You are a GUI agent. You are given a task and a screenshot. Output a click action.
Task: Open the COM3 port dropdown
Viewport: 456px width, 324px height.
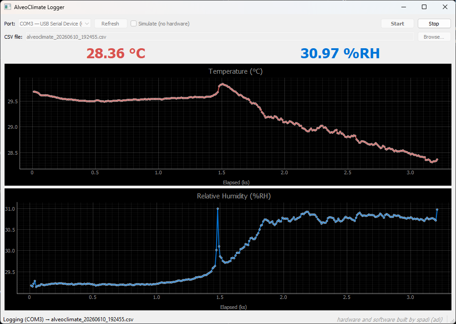(55, 24)
